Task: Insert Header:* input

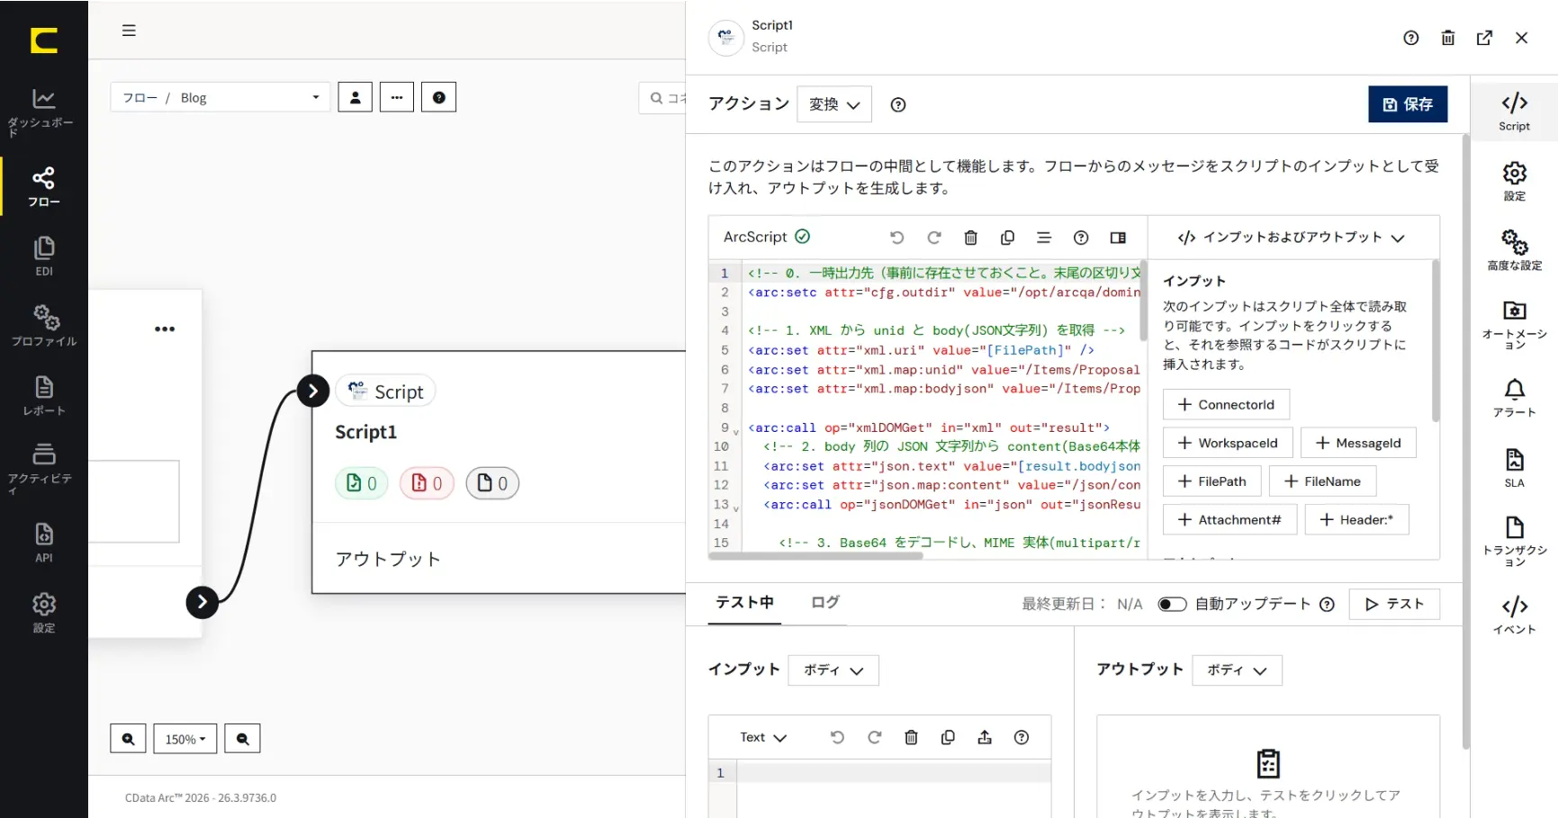Action: [x=1356, y=520]
